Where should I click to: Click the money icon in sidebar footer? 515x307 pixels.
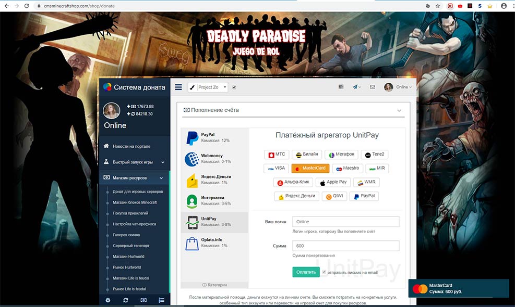click(143, 300)
